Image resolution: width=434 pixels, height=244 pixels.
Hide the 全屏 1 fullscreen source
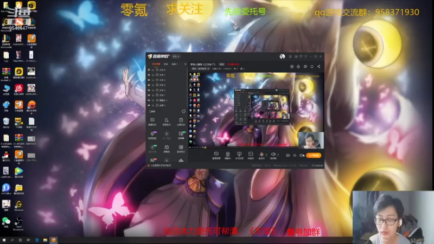[x=149, y=105]
